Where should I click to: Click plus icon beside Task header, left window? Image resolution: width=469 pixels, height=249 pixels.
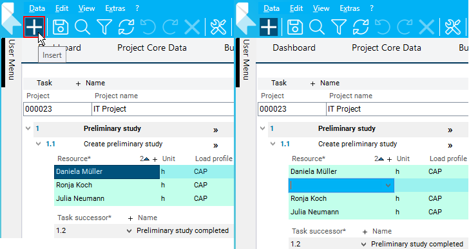[78, 84]
